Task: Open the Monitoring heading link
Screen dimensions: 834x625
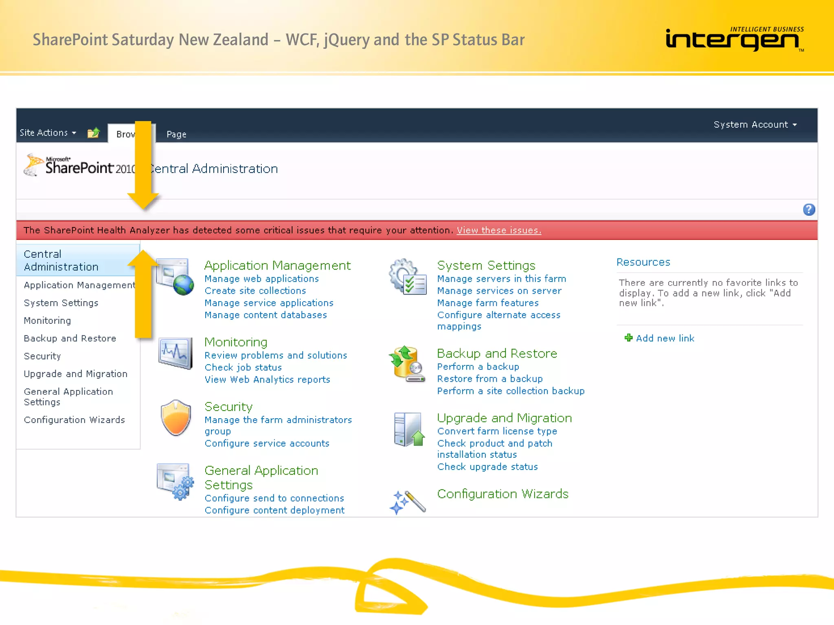Action: click(236, 342)
